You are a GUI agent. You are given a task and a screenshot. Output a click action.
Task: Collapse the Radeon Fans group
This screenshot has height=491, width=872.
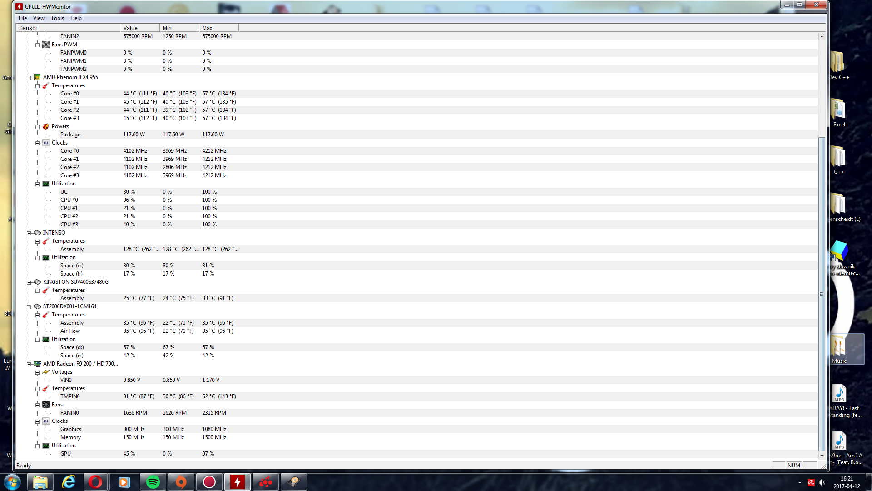tap(37, 405)
